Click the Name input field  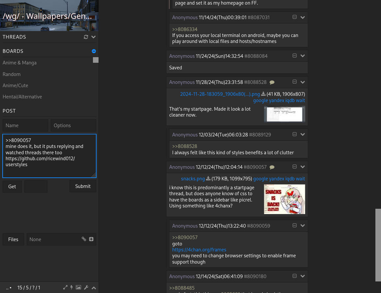point(25,126)
